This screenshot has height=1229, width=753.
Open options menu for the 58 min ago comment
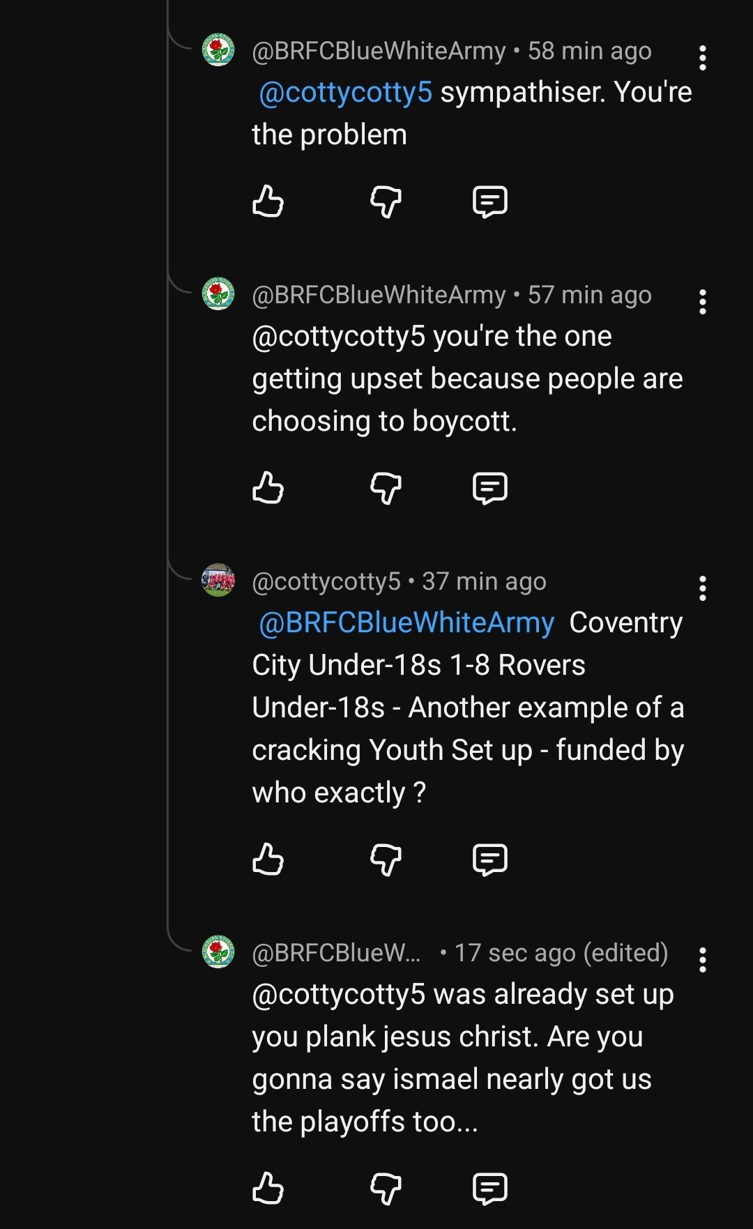coord(703,58)
